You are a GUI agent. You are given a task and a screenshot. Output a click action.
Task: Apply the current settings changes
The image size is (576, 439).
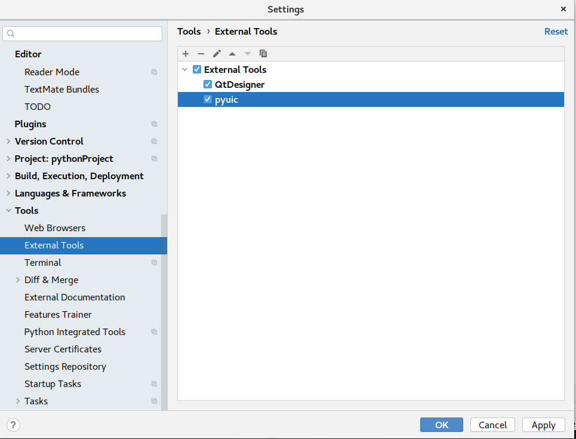(x=543, y=425)
